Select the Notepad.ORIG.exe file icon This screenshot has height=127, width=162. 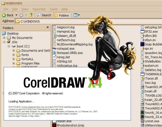point(54,53)
